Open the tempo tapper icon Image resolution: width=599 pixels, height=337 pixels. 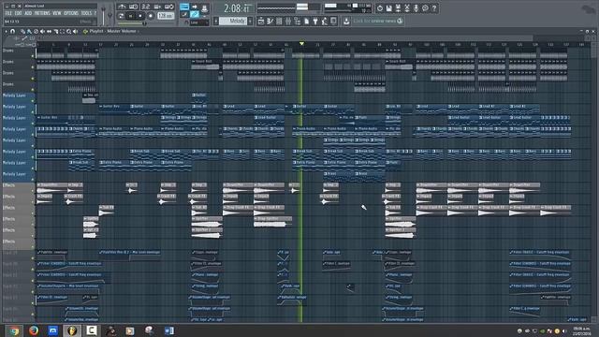(x=325, y=22)
